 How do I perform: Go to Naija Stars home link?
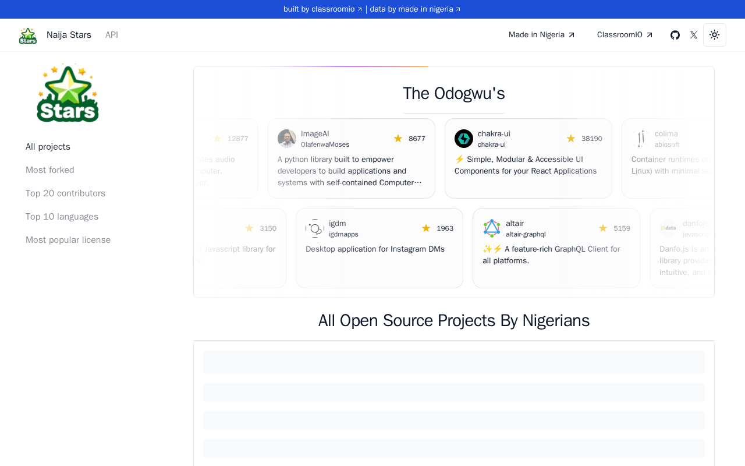pos(69,35)
